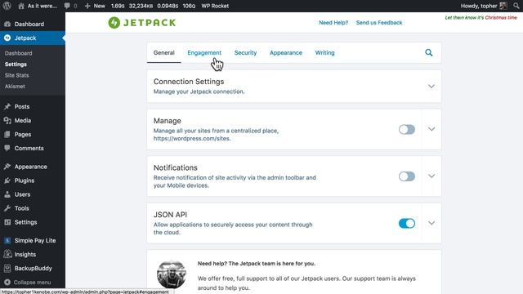The width and height of the screenshot is (523, 294).
Task: Expand the Connection Settings section
Action: (431, 87)
